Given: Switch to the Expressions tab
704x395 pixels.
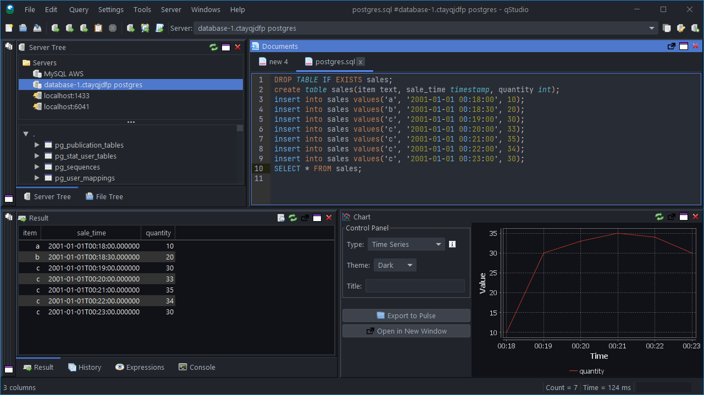Looking at the screenshot, I should tap(140, 367).
